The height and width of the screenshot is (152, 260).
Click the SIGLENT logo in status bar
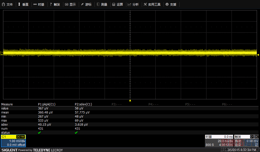tap(9, 150)
